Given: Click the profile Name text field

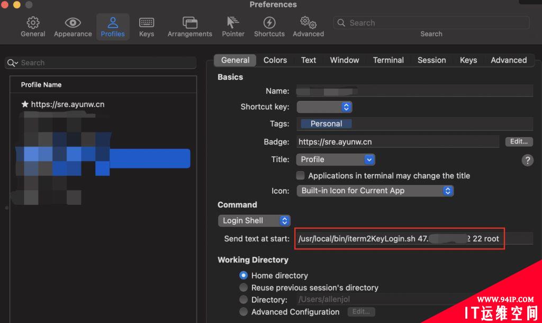Looking at the screenshot, I should point(414,91).
